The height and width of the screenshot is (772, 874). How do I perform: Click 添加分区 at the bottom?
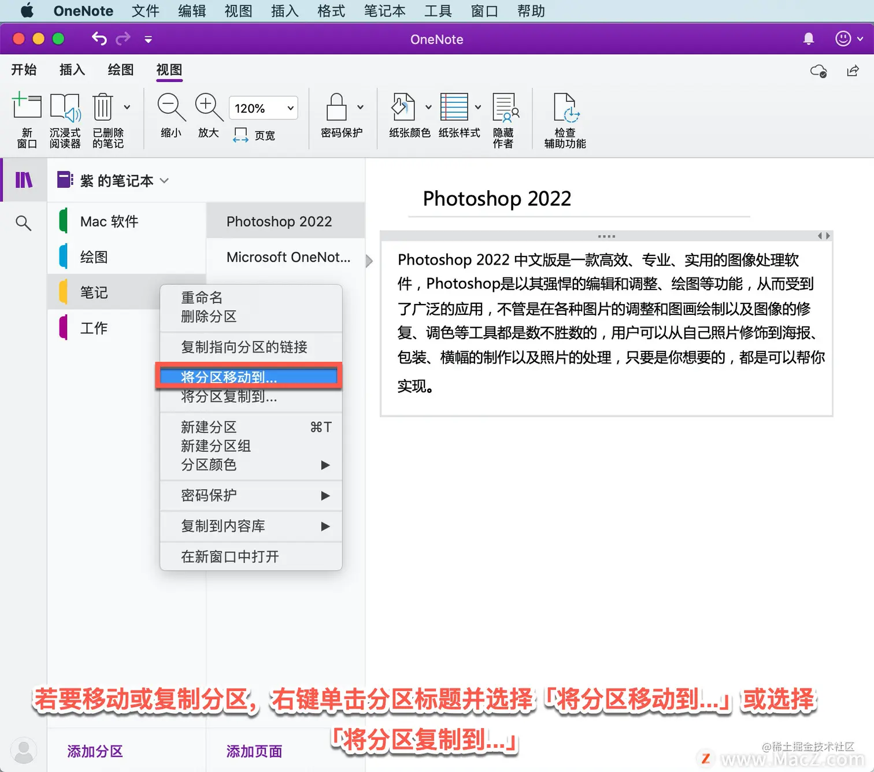95,751
